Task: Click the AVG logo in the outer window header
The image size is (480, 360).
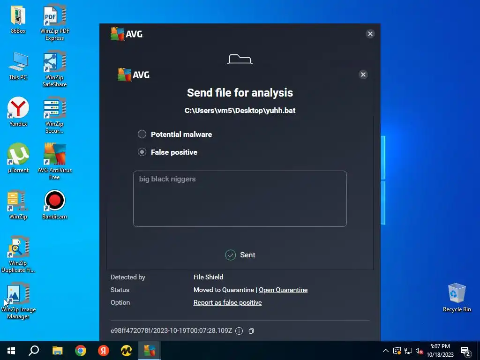Action: [x=127, y=34]
